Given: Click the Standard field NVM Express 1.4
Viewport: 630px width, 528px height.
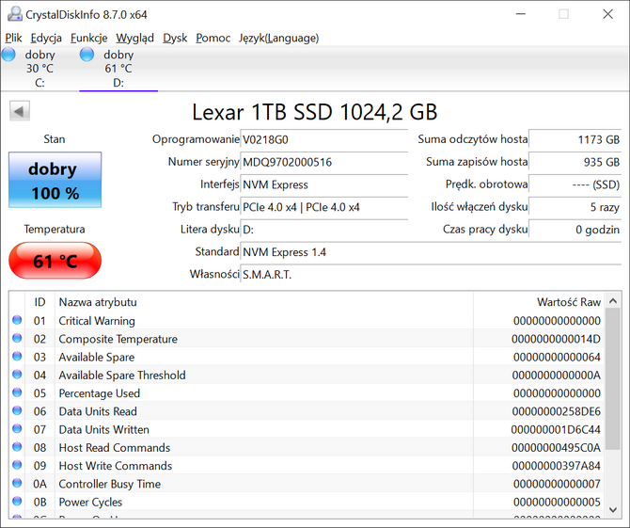Looking at the screenshot, I should [431, 252].
